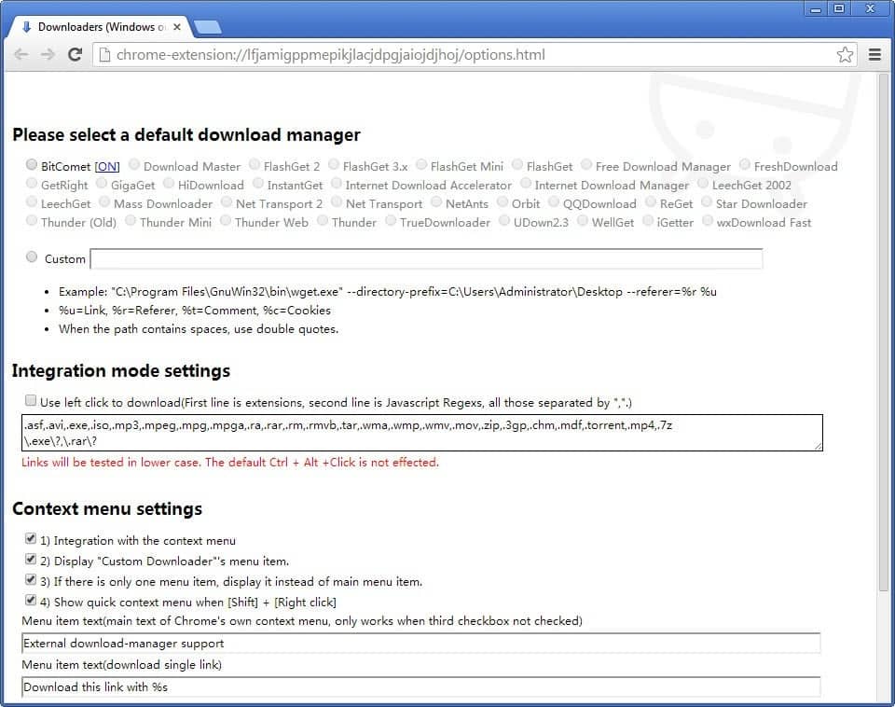
Task: Minimize the browser window
Action: (x=815, y=8)
